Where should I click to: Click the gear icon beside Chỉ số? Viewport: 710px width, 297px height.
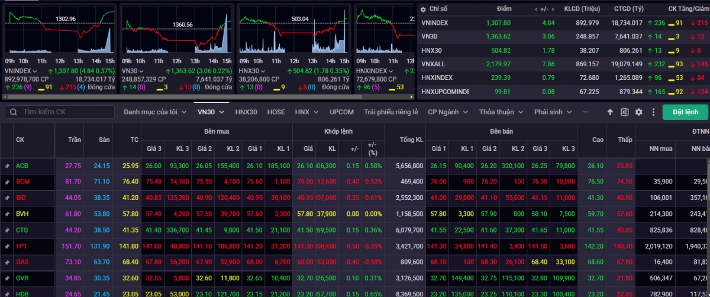coord(422,9)
